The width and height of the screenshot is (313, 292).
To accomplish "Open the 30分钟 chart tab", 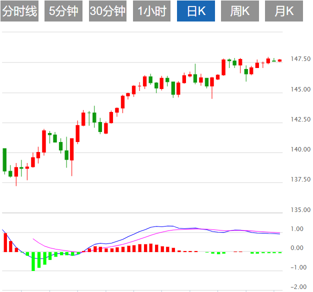I will pyautogui.click(x=107, y=11).
